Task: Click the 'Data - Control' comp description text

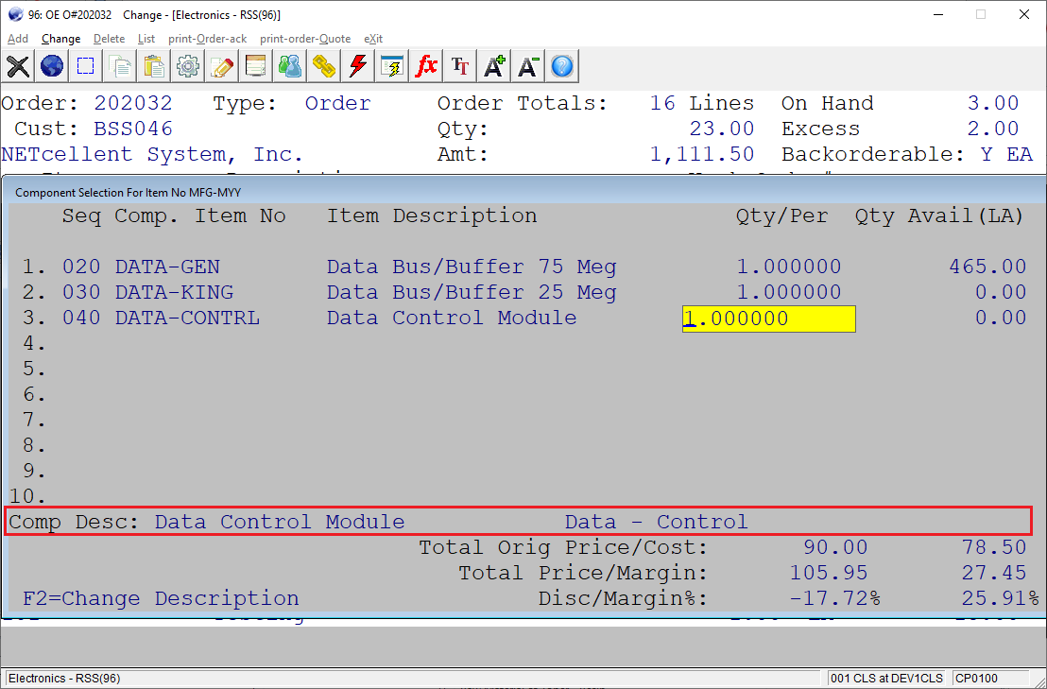Action: tap(657, 522)
